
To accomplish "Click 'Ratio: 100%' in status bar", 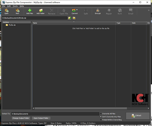I will point(71,123).
